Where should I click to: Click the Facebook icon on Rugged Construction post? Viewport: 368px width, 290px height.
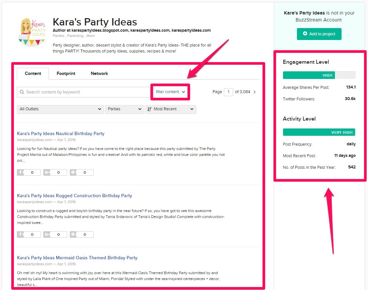click(x=20, y=234)
